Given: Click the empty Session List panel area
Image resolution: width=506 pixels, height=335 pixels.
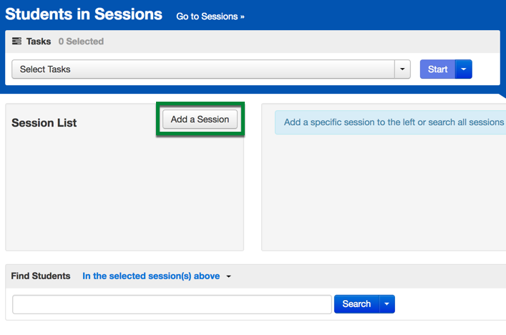Looking at the screenshot, I should pyautogui.click(x=125, y=190).
